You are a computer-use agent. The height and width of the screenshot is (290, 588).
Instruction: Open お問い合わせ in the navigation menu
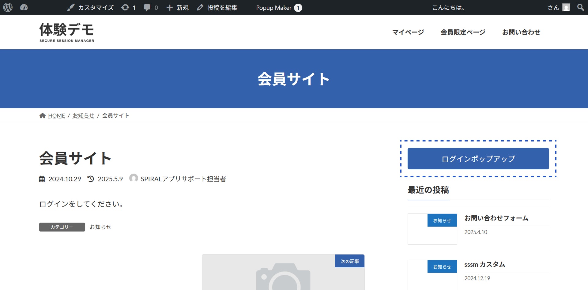coord(521,32)
